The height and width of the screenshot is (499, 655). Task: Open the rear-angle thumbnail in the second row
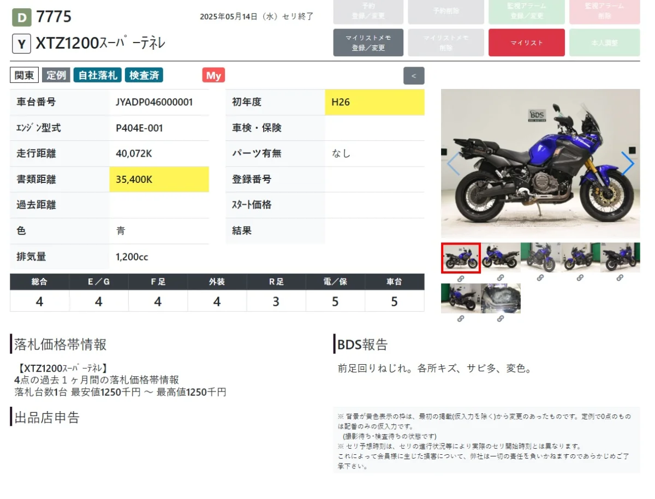pos(460,298)
